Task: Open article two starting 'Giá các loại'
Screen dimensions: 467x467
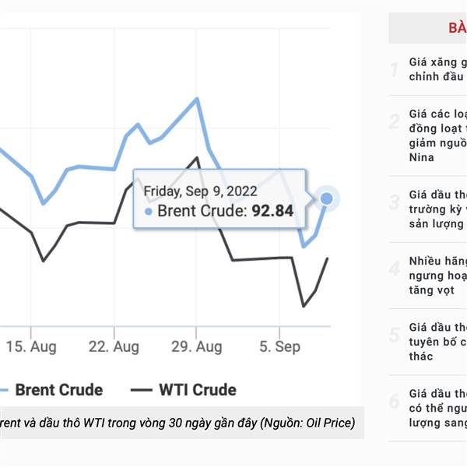Action: coord(437,135)
